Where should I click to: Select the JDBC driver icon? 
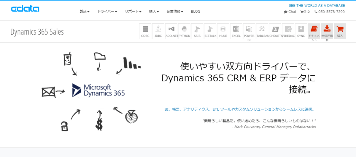pyautogui.click(x=158, y=31)
